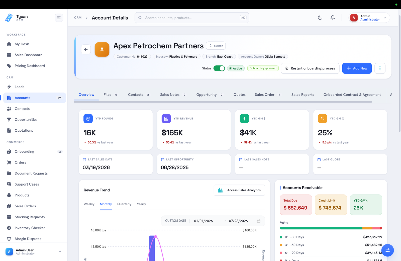
Task: Click the 31 - 60 Days aging row
Action: [x=331, y=245]
